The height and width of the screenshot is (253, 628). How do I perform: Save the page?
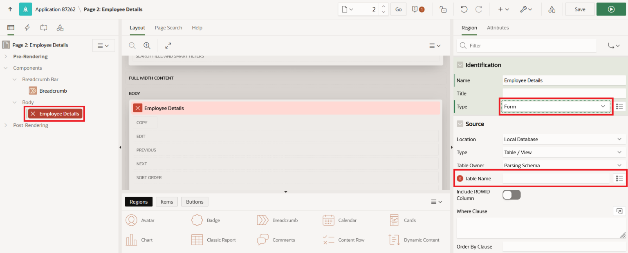click(x=580, y=9)
